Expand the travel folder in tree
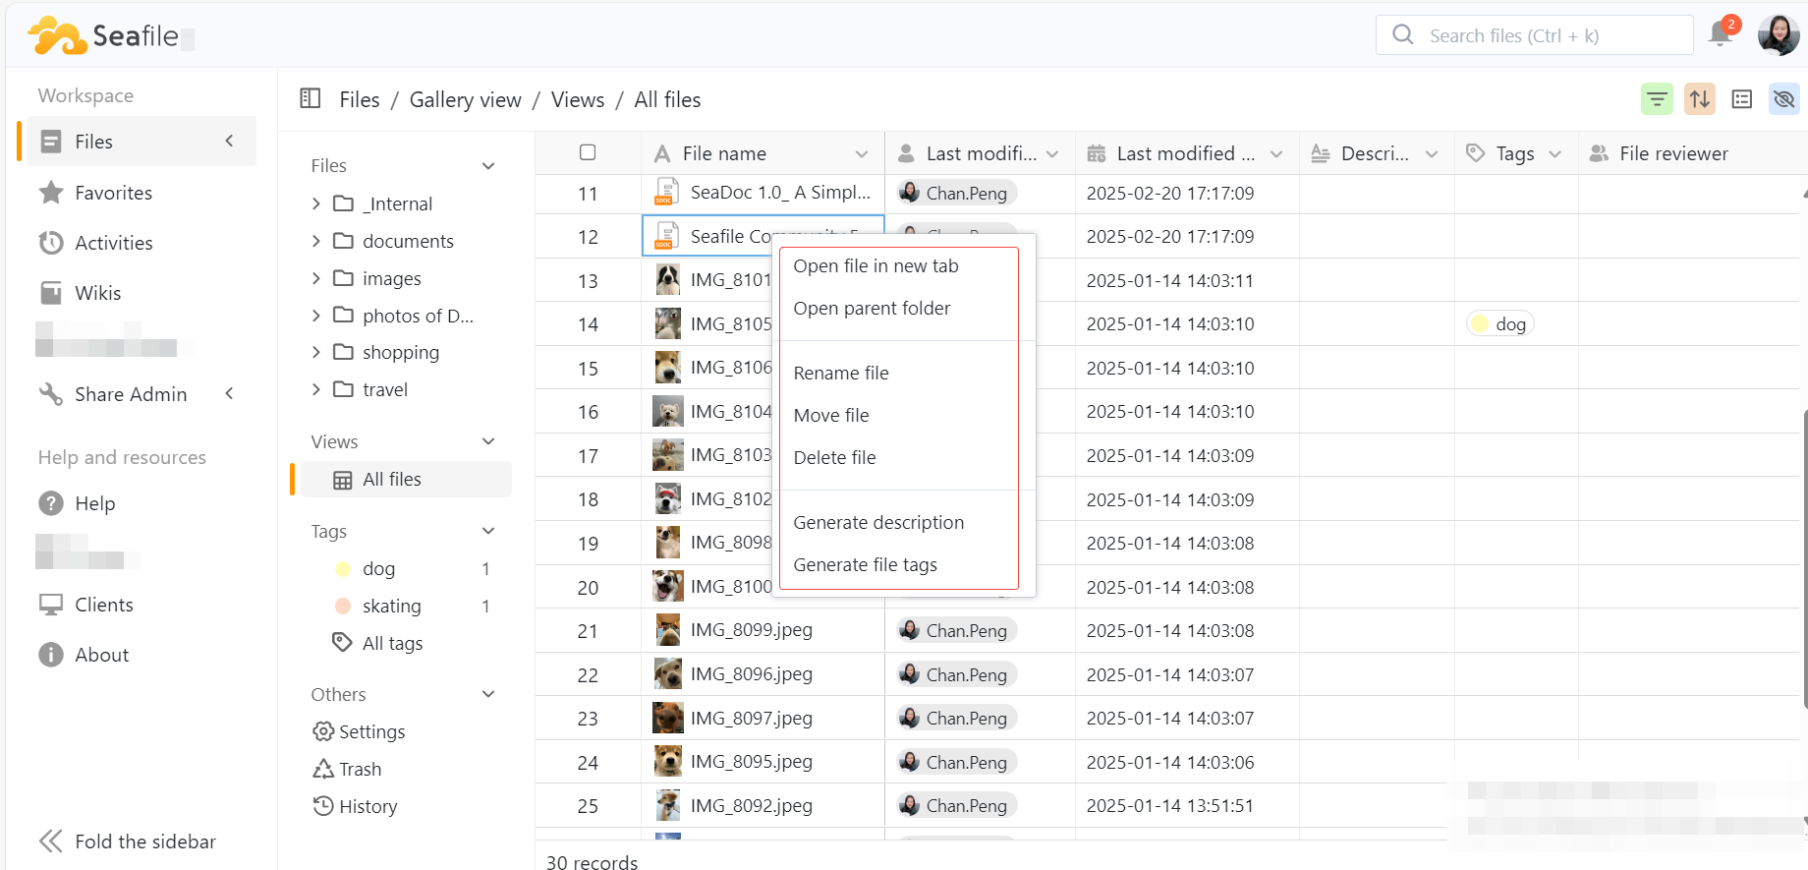The image size is (1808, 870). coord(316,389)
